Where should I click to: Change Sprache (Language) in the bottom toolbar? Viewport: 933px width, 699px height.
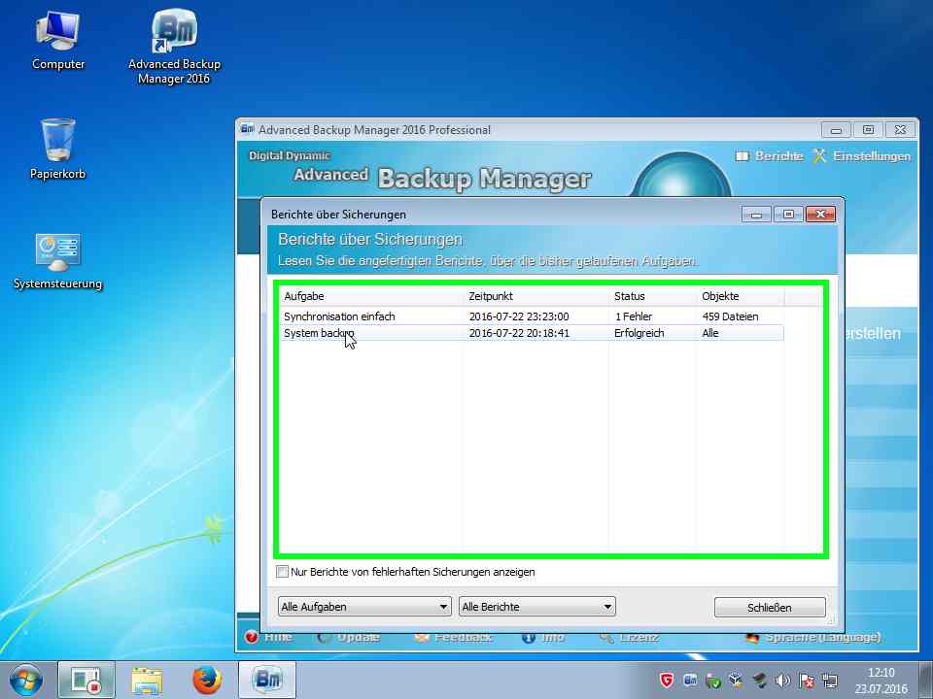pyautogui.click(x=812, y=637)
